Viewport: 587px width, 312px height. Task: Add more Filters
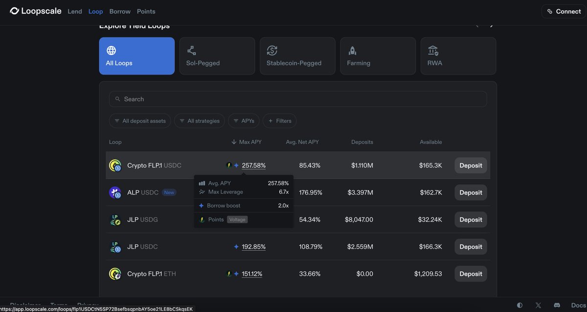[x=280, y=121]
